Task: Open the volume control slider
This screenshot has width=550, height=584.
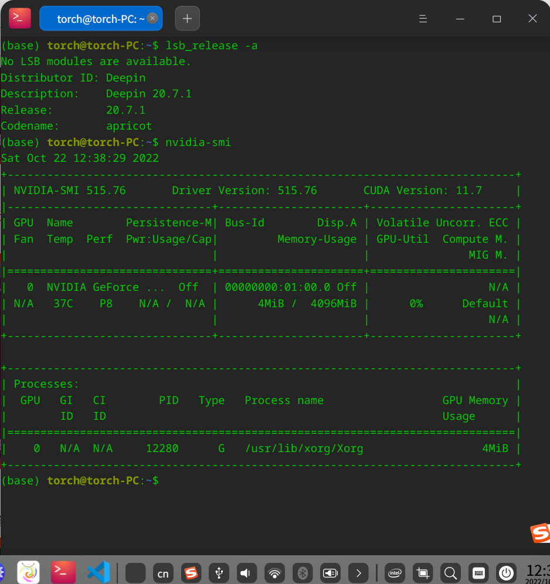Action: (246, 573)
